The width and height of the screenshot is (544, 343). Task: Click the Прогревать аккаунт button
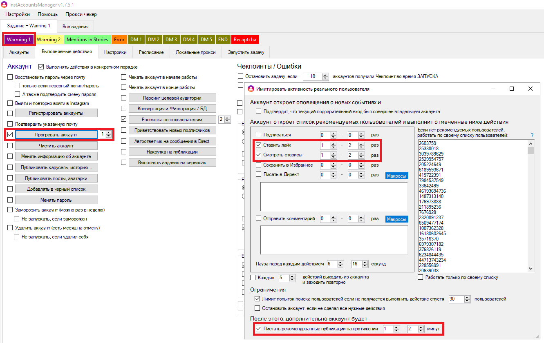point(56,135)
